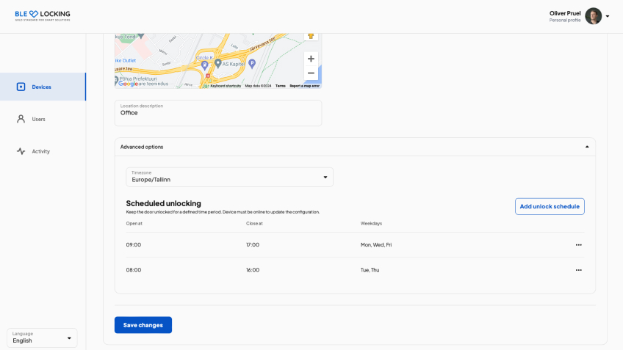Click Save changes button

point(143,325)
